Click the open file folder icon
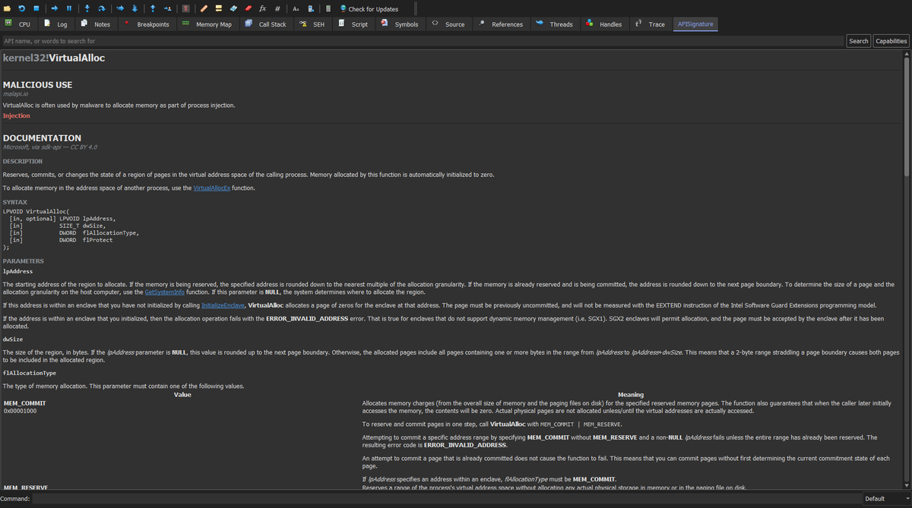The image size is (912, 508). pyautogui.click(x=8, y=8)
